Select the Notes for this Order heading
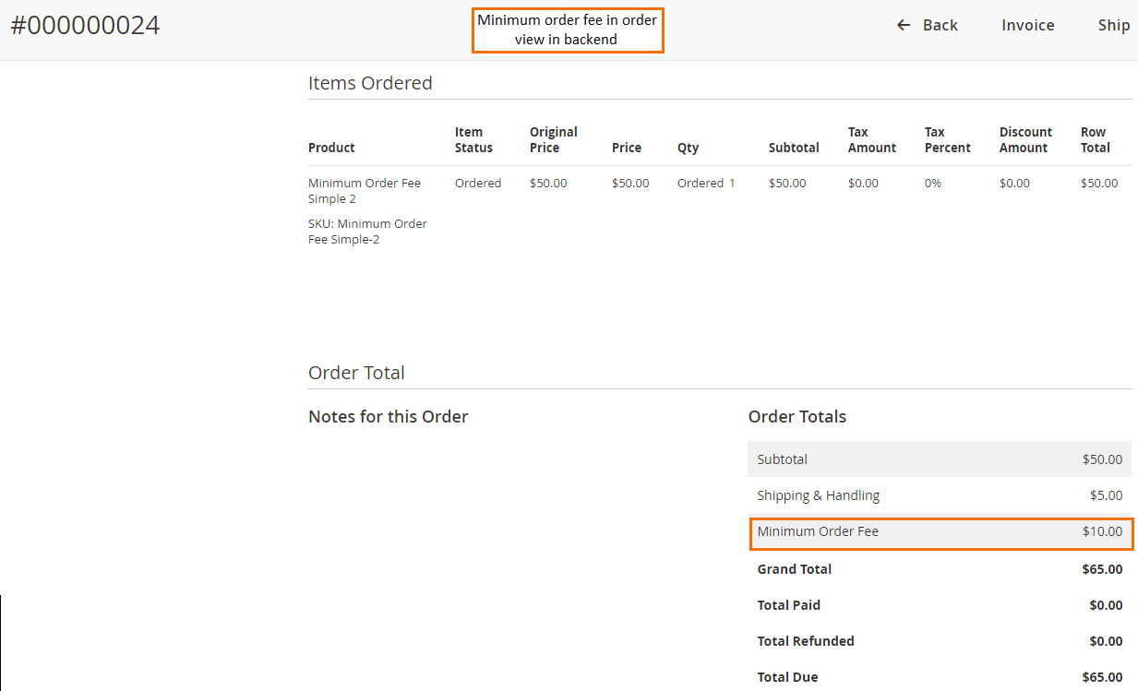Screen dimensions: 1138x691 pyautogui.click(x=388, y=416)
